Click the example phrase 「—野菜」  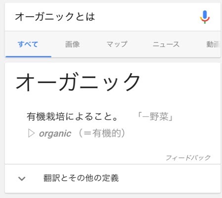tap(155, 116)
